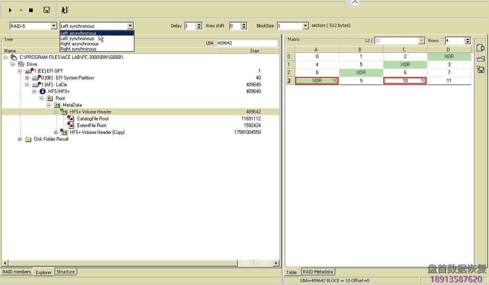This screenshot has width=489, height=285.
Task: Click the exit running-man icon
Action: point(65,10)
